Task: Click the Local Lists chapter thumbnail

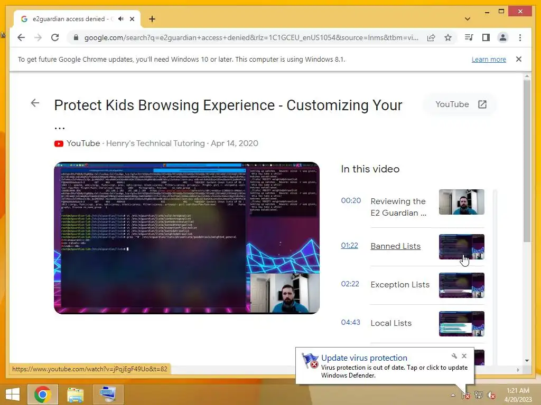Action: pyautogui.click(x=461, y=324)
